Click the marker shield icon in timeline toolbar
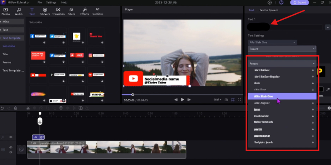 [x=61, y=108]
